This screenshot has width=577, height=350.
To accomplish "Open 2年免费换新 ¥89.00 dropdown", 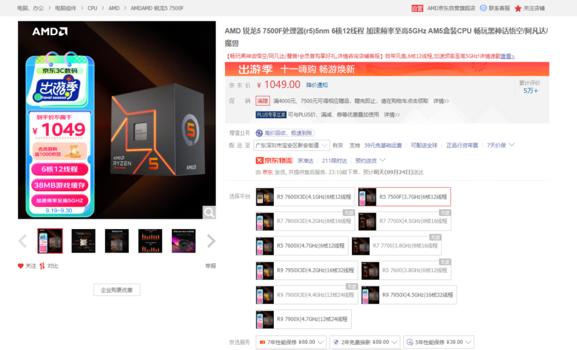I will pyautogui.click(x=365, y=343).
